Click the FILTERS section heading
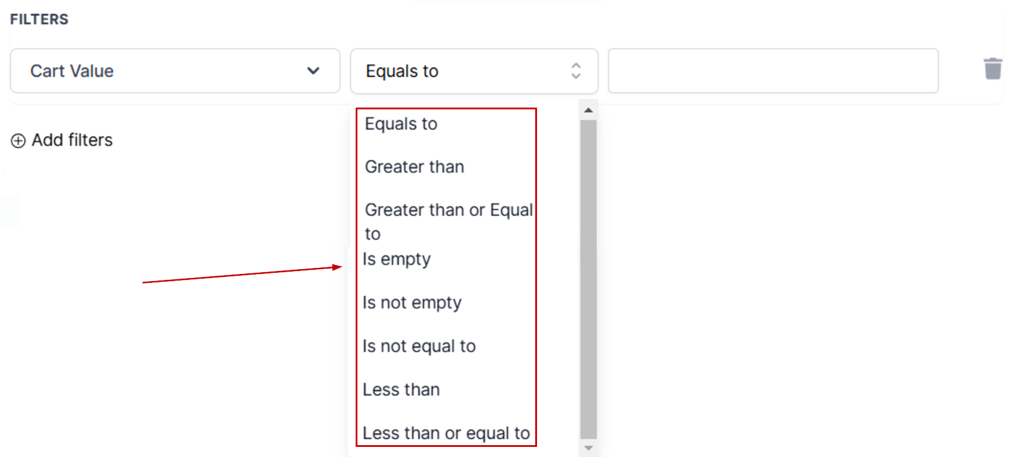Image resolution: width=1011 pixels, height=457 pixels. point(39,20)
